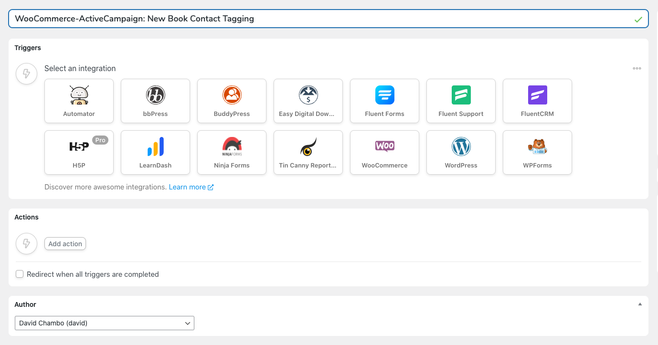This screenshot has width=658, height=345.
Task: Choose the Fluent Forms integration
Action: click(384, 101)
